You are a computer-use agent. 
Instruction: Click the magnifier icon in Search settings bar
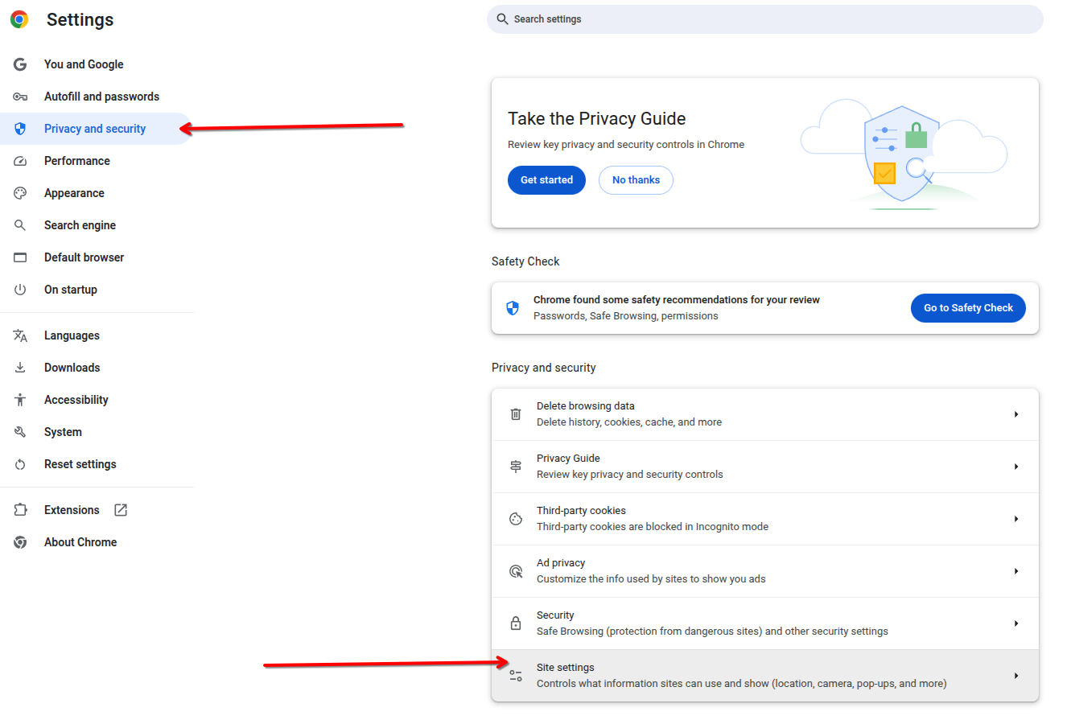tap(502, 19)
